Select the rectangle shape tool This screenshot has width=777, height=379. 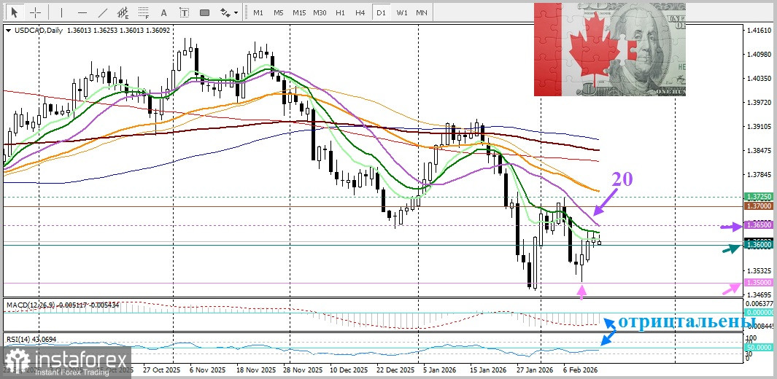204,12
